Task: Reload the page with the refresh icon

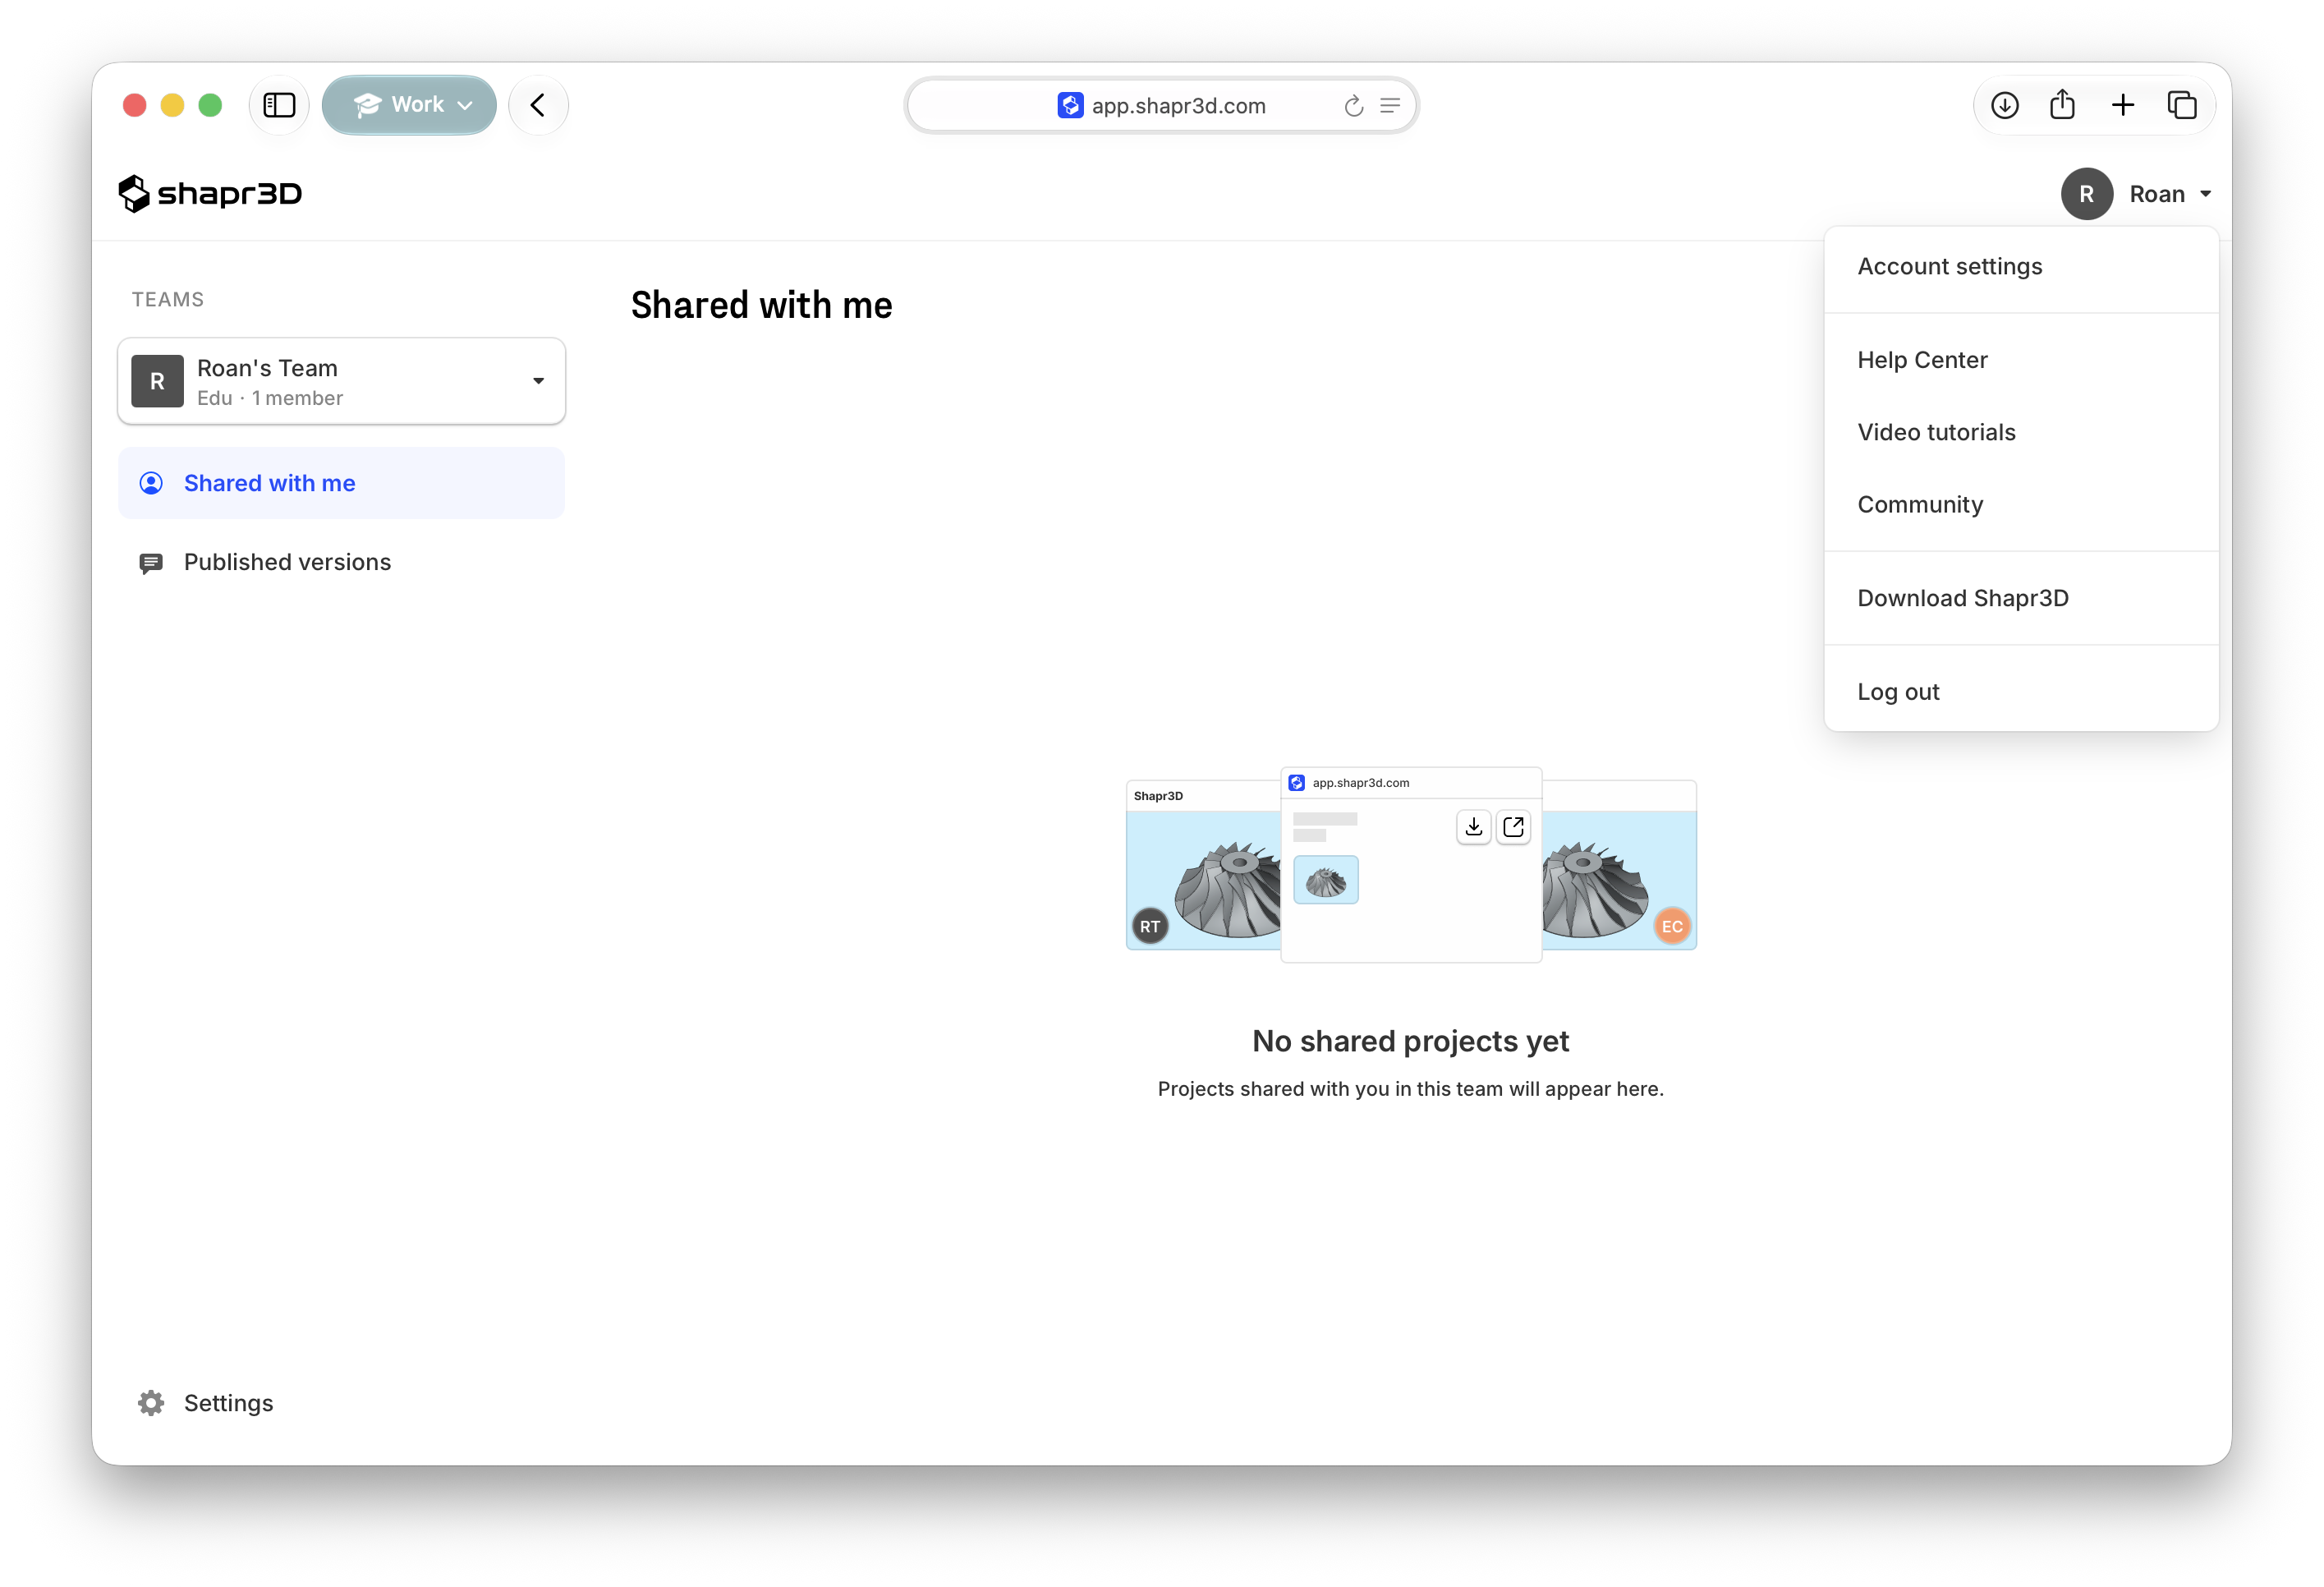Action: [1353, 106]
